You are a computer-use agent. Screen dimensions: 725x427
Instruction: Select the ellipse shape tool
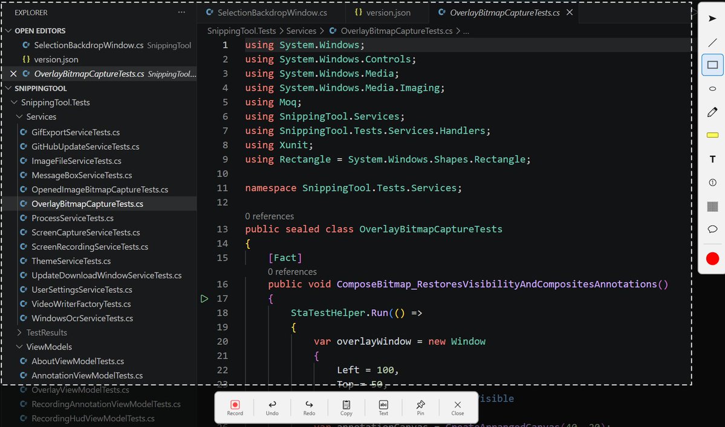712,89
